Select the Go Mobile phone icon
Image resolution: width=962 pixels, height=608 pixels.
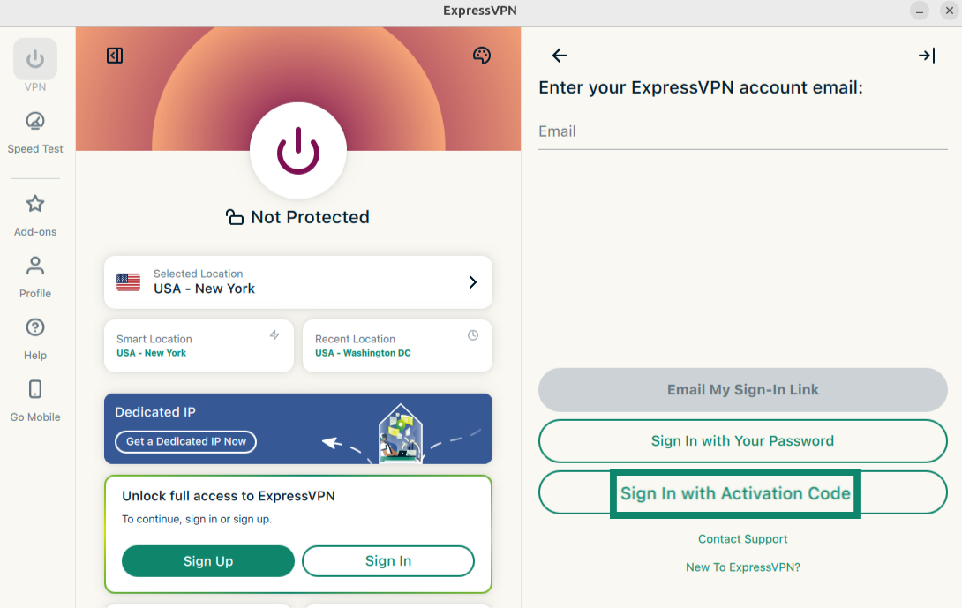[35, 400]
